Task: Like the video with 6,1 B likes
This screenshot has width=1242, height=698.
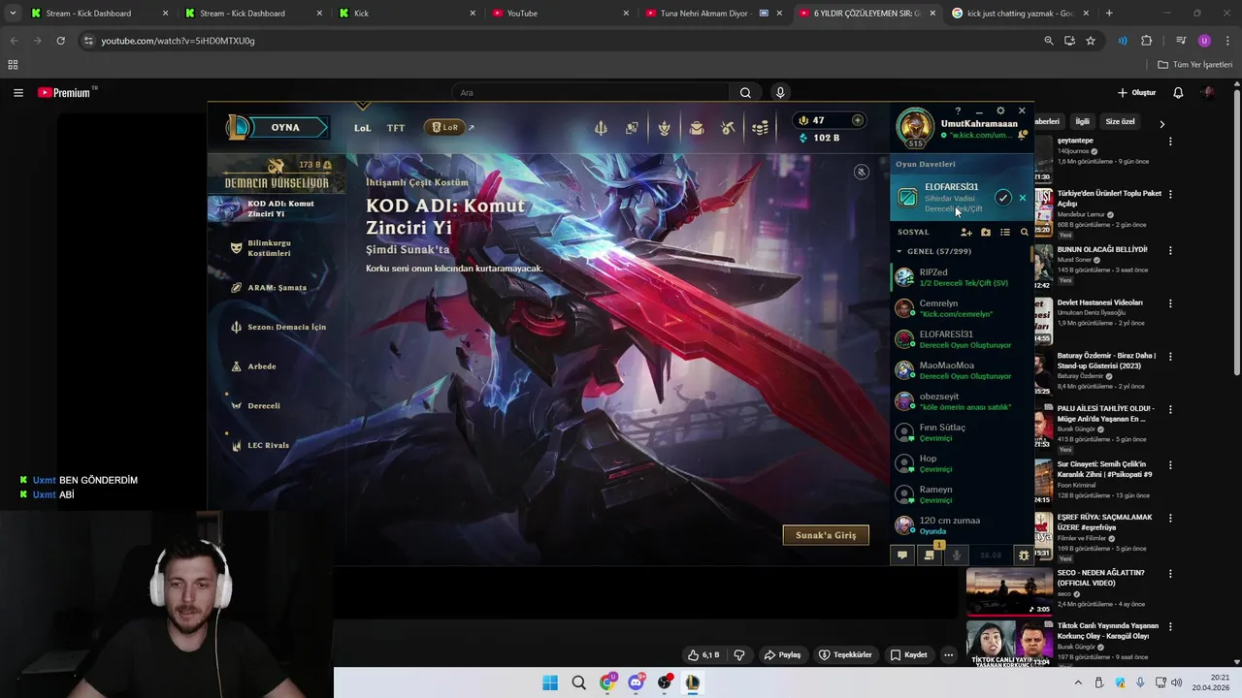Action: (703, 654)
